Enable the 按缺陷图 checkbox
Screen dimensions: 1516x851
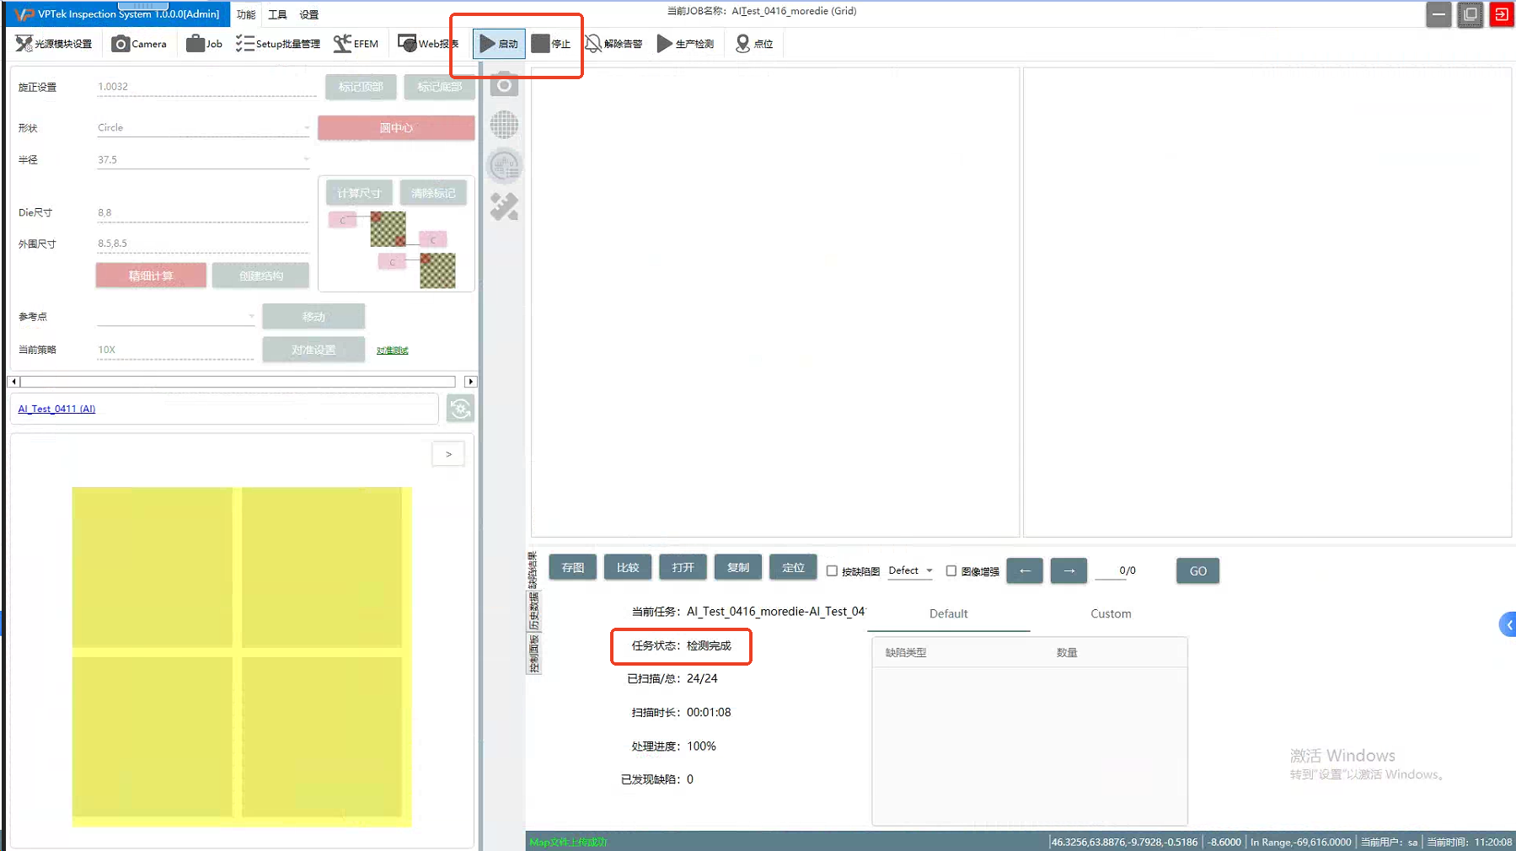tap(833, 571)
